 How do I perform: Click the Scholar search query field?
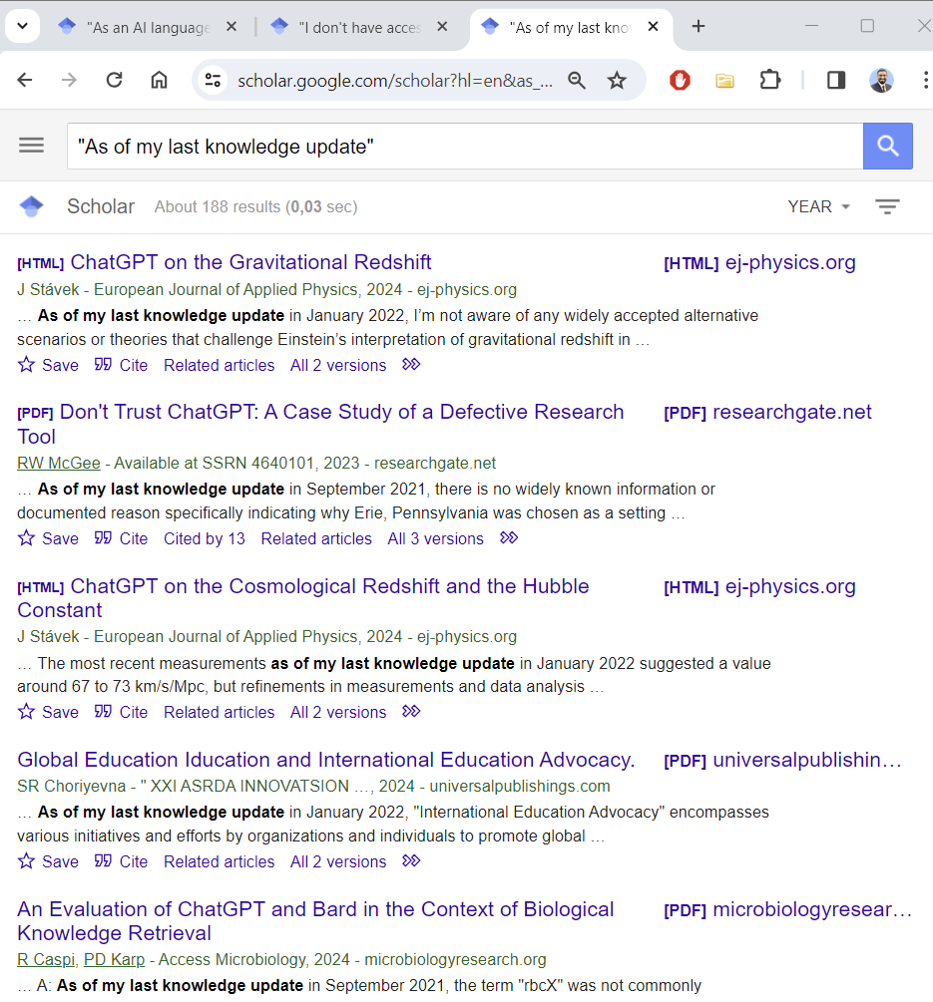tap(465, 147)
